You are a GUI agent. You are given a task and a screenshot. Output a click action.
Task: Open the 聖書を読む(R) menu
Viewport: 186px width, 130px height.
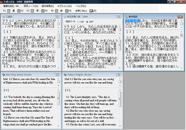[x=11, y=6]
